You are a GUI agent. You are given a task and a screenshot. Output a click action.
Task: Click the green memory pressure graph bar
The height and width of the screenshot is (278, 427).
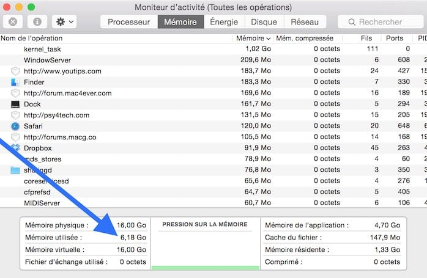click(206, 268)
